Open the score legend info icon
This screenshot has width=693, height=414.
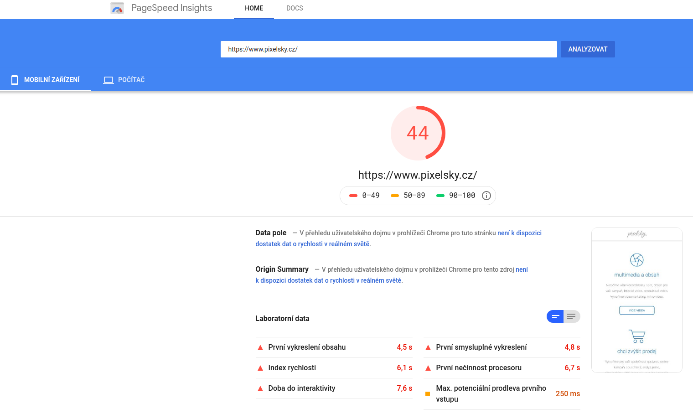coord(486,196)
